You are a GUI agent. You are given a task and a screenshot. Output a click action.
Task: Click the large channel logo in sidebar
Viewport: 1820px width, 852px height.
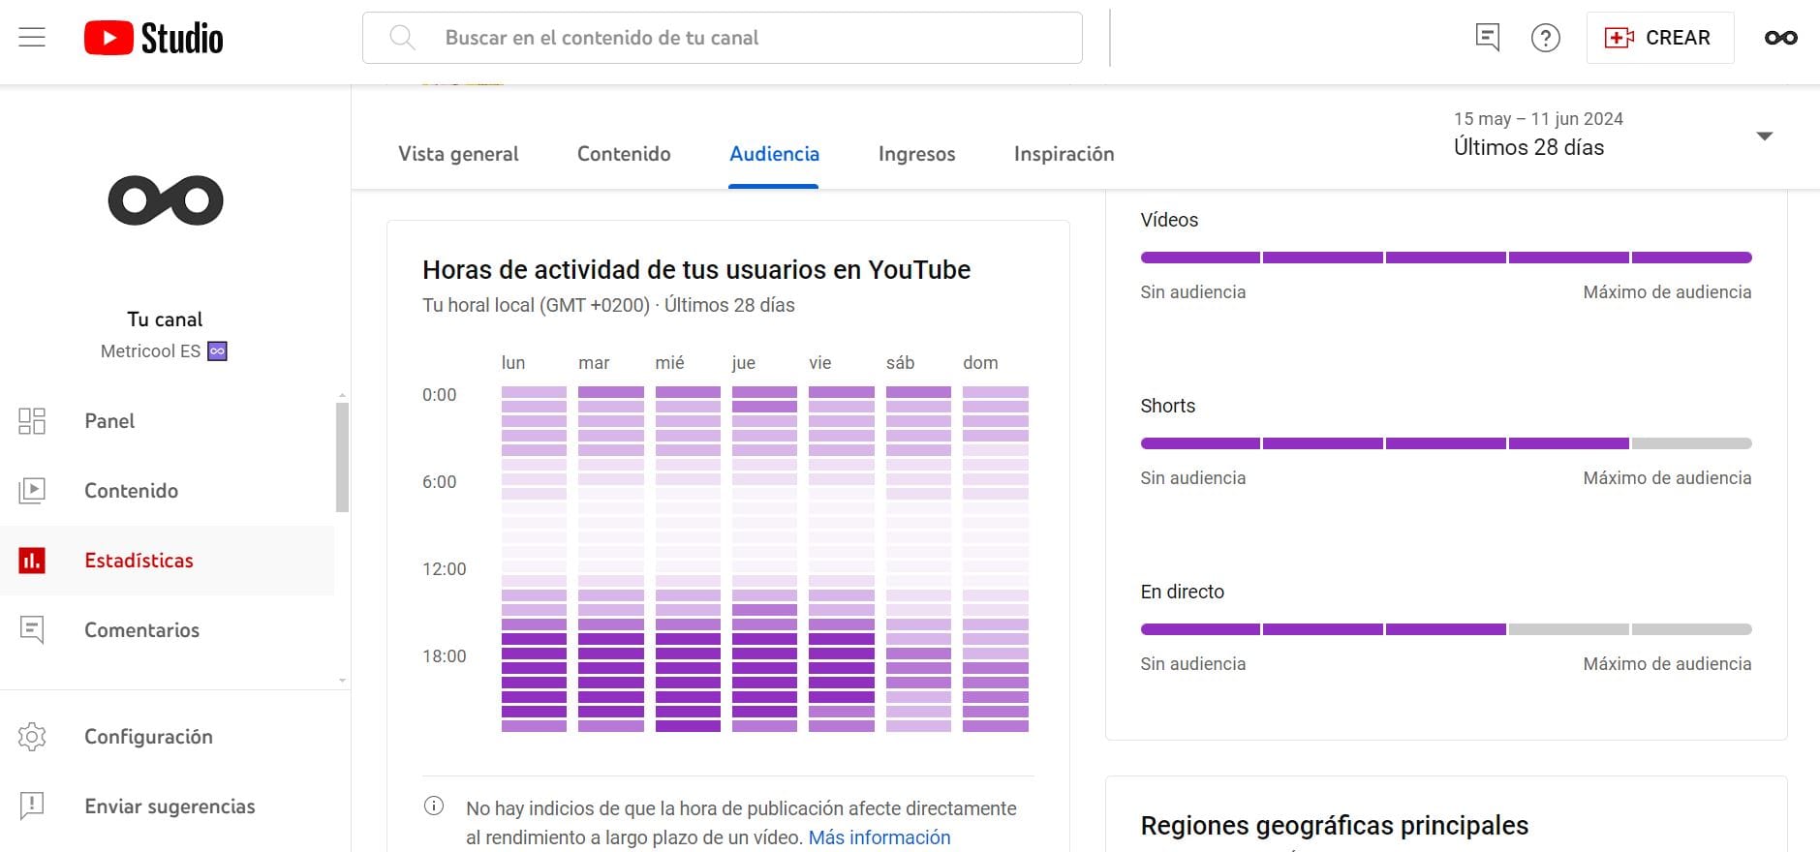point(166,200)
